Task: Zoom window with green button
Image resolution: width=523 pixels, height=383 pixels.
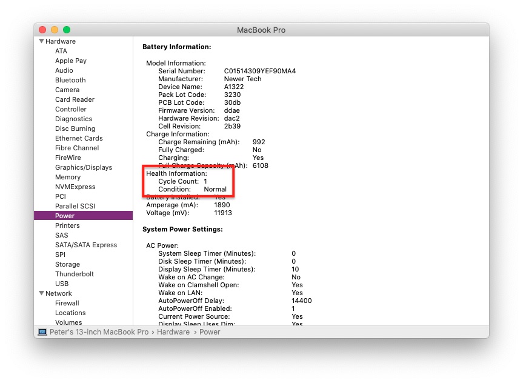Action: click(67, 30)
